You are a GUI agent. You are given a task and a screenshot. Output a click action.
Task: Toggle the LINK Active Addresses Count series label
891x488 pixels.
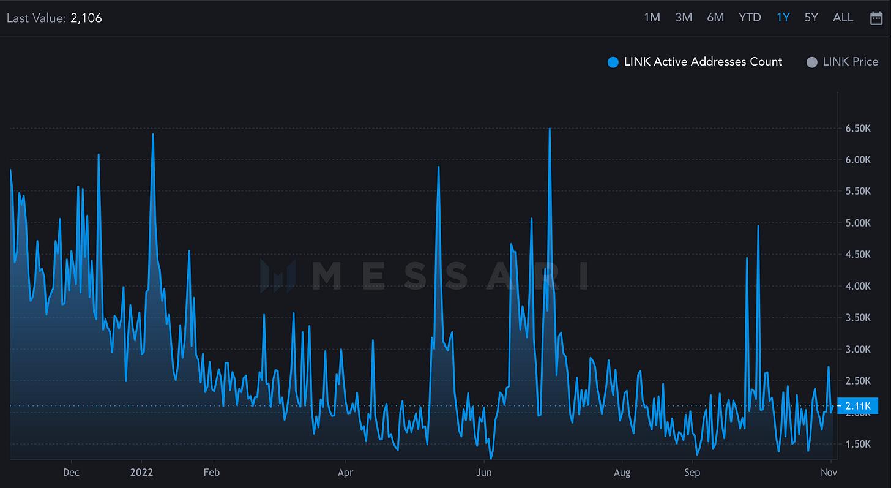pos(703,62)
